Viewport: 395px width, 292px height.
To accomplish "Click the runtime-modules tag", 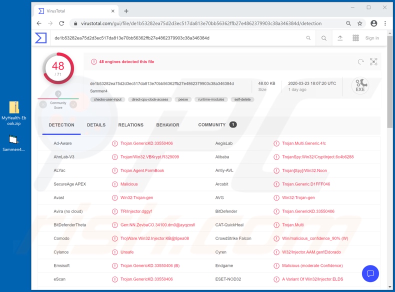I will coord(211,99).
